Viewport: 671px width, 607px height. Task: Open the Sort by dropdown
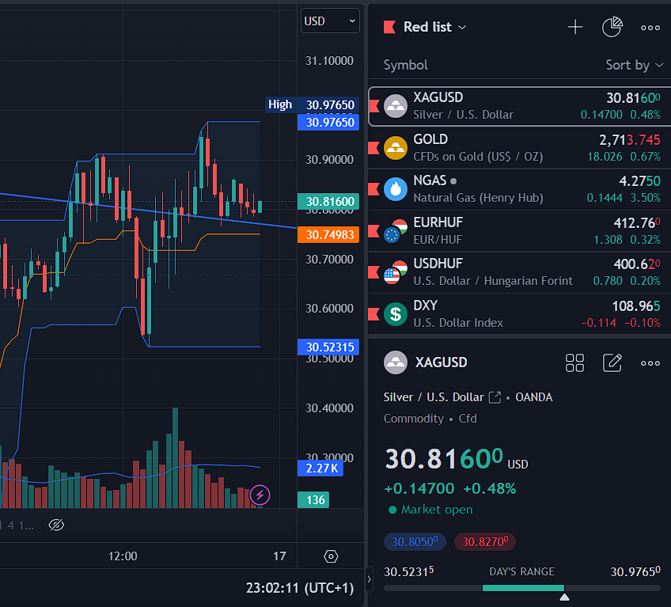634,65
